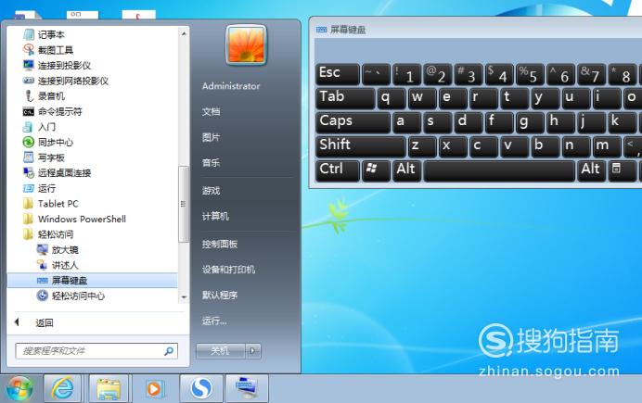Click the 搜索程序和文件 search box
This screenshot has height=403, width=642.
tap(96, 351)
